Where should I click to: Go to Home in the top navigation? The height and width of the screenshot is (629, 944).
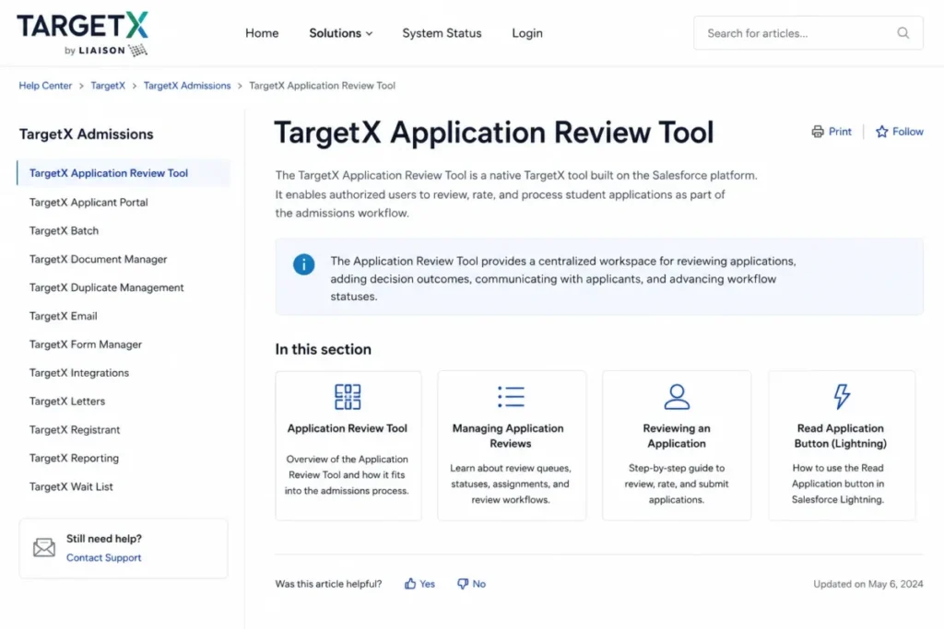(262, 33)
